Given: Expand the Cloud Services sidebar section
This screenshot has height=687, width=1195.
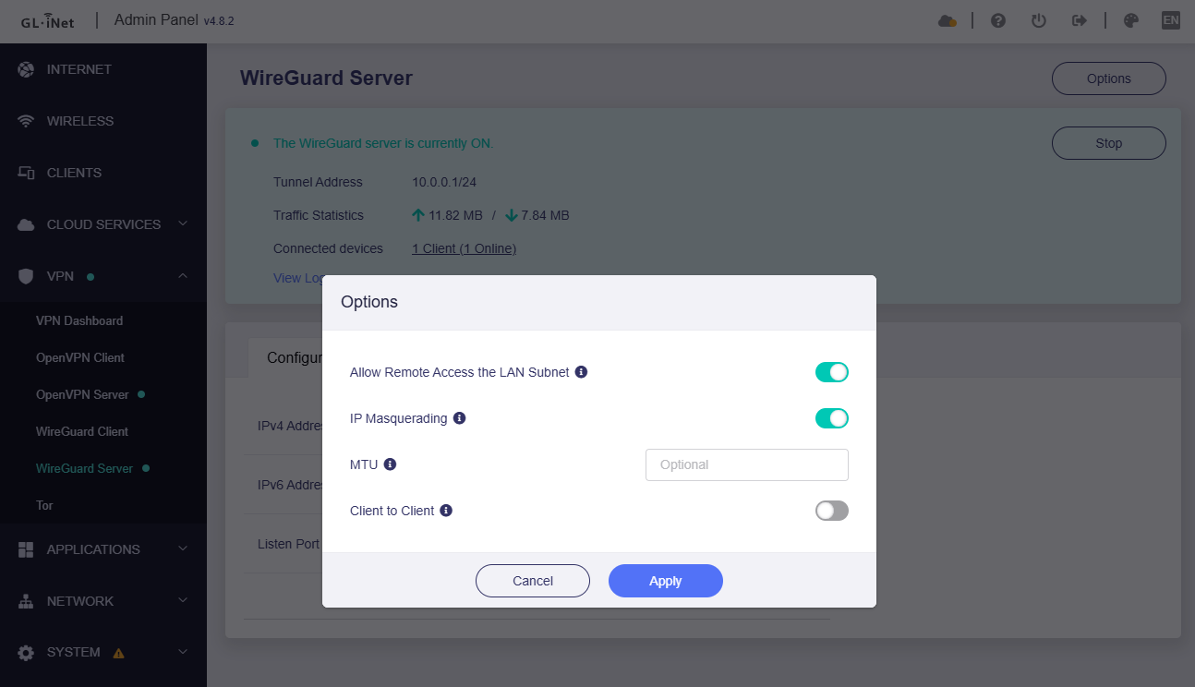Looking at the screenshot, I should 103,224.
